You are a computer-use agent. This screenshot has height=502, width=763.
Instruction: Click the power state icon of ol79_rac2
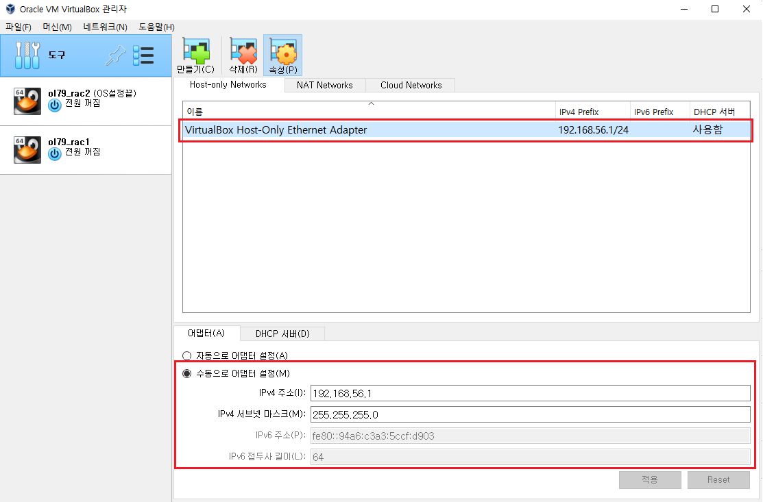click(x=55, y=105)
